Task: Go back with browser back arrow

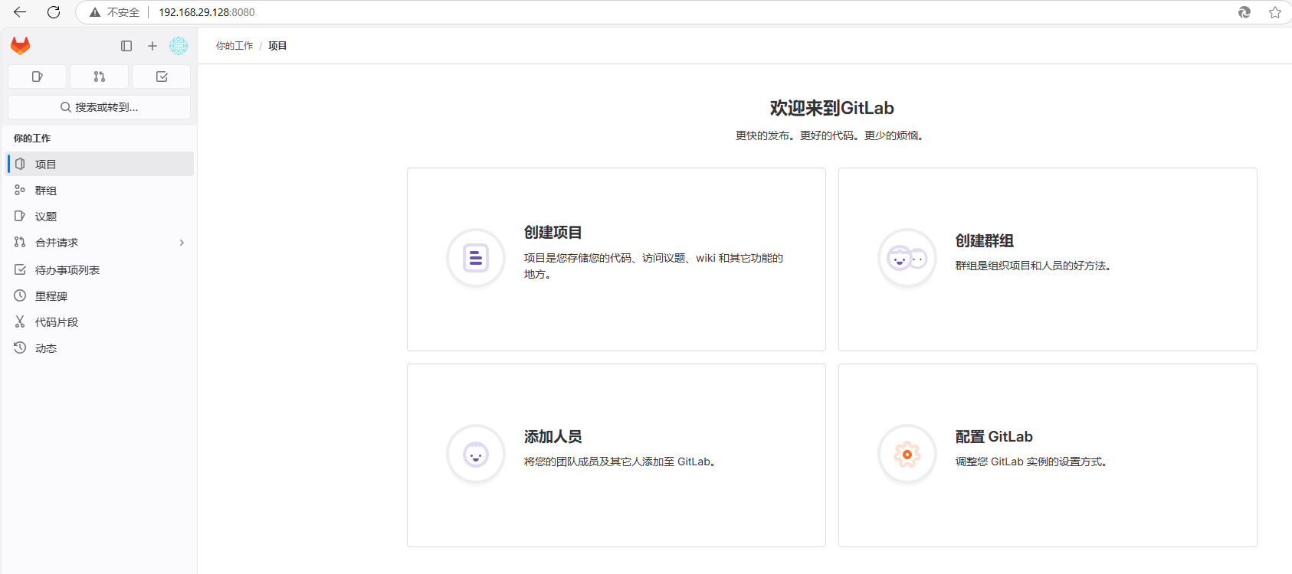Action: click(x=20, y=12)
